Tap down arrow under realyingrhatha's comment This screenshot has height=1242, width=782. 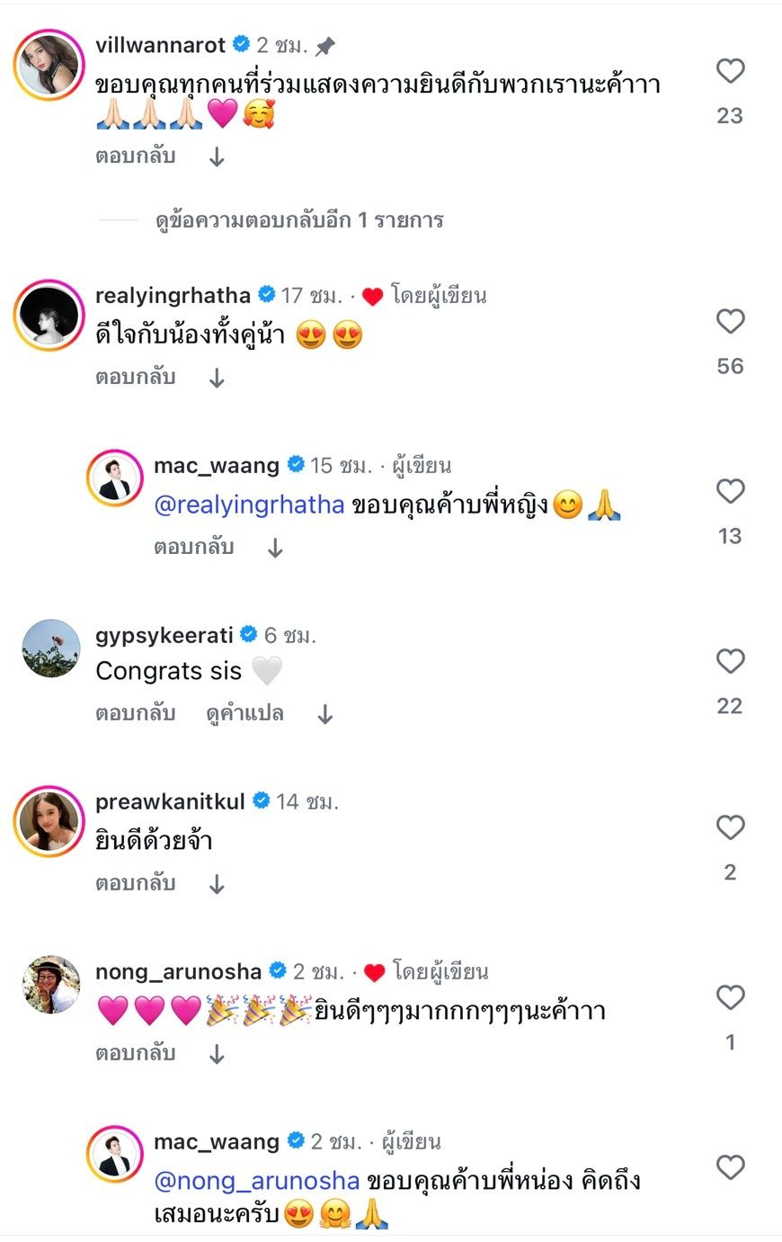coord(217,379)
